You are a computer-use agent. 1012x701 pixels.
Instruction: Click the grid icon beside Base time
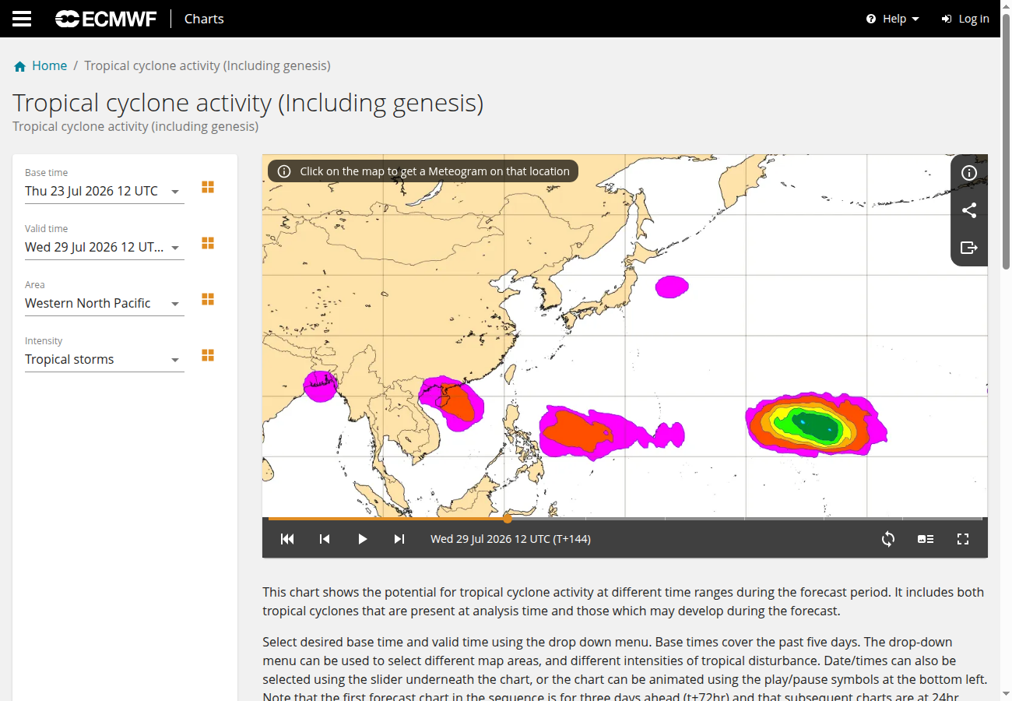[x=208, y=187]
